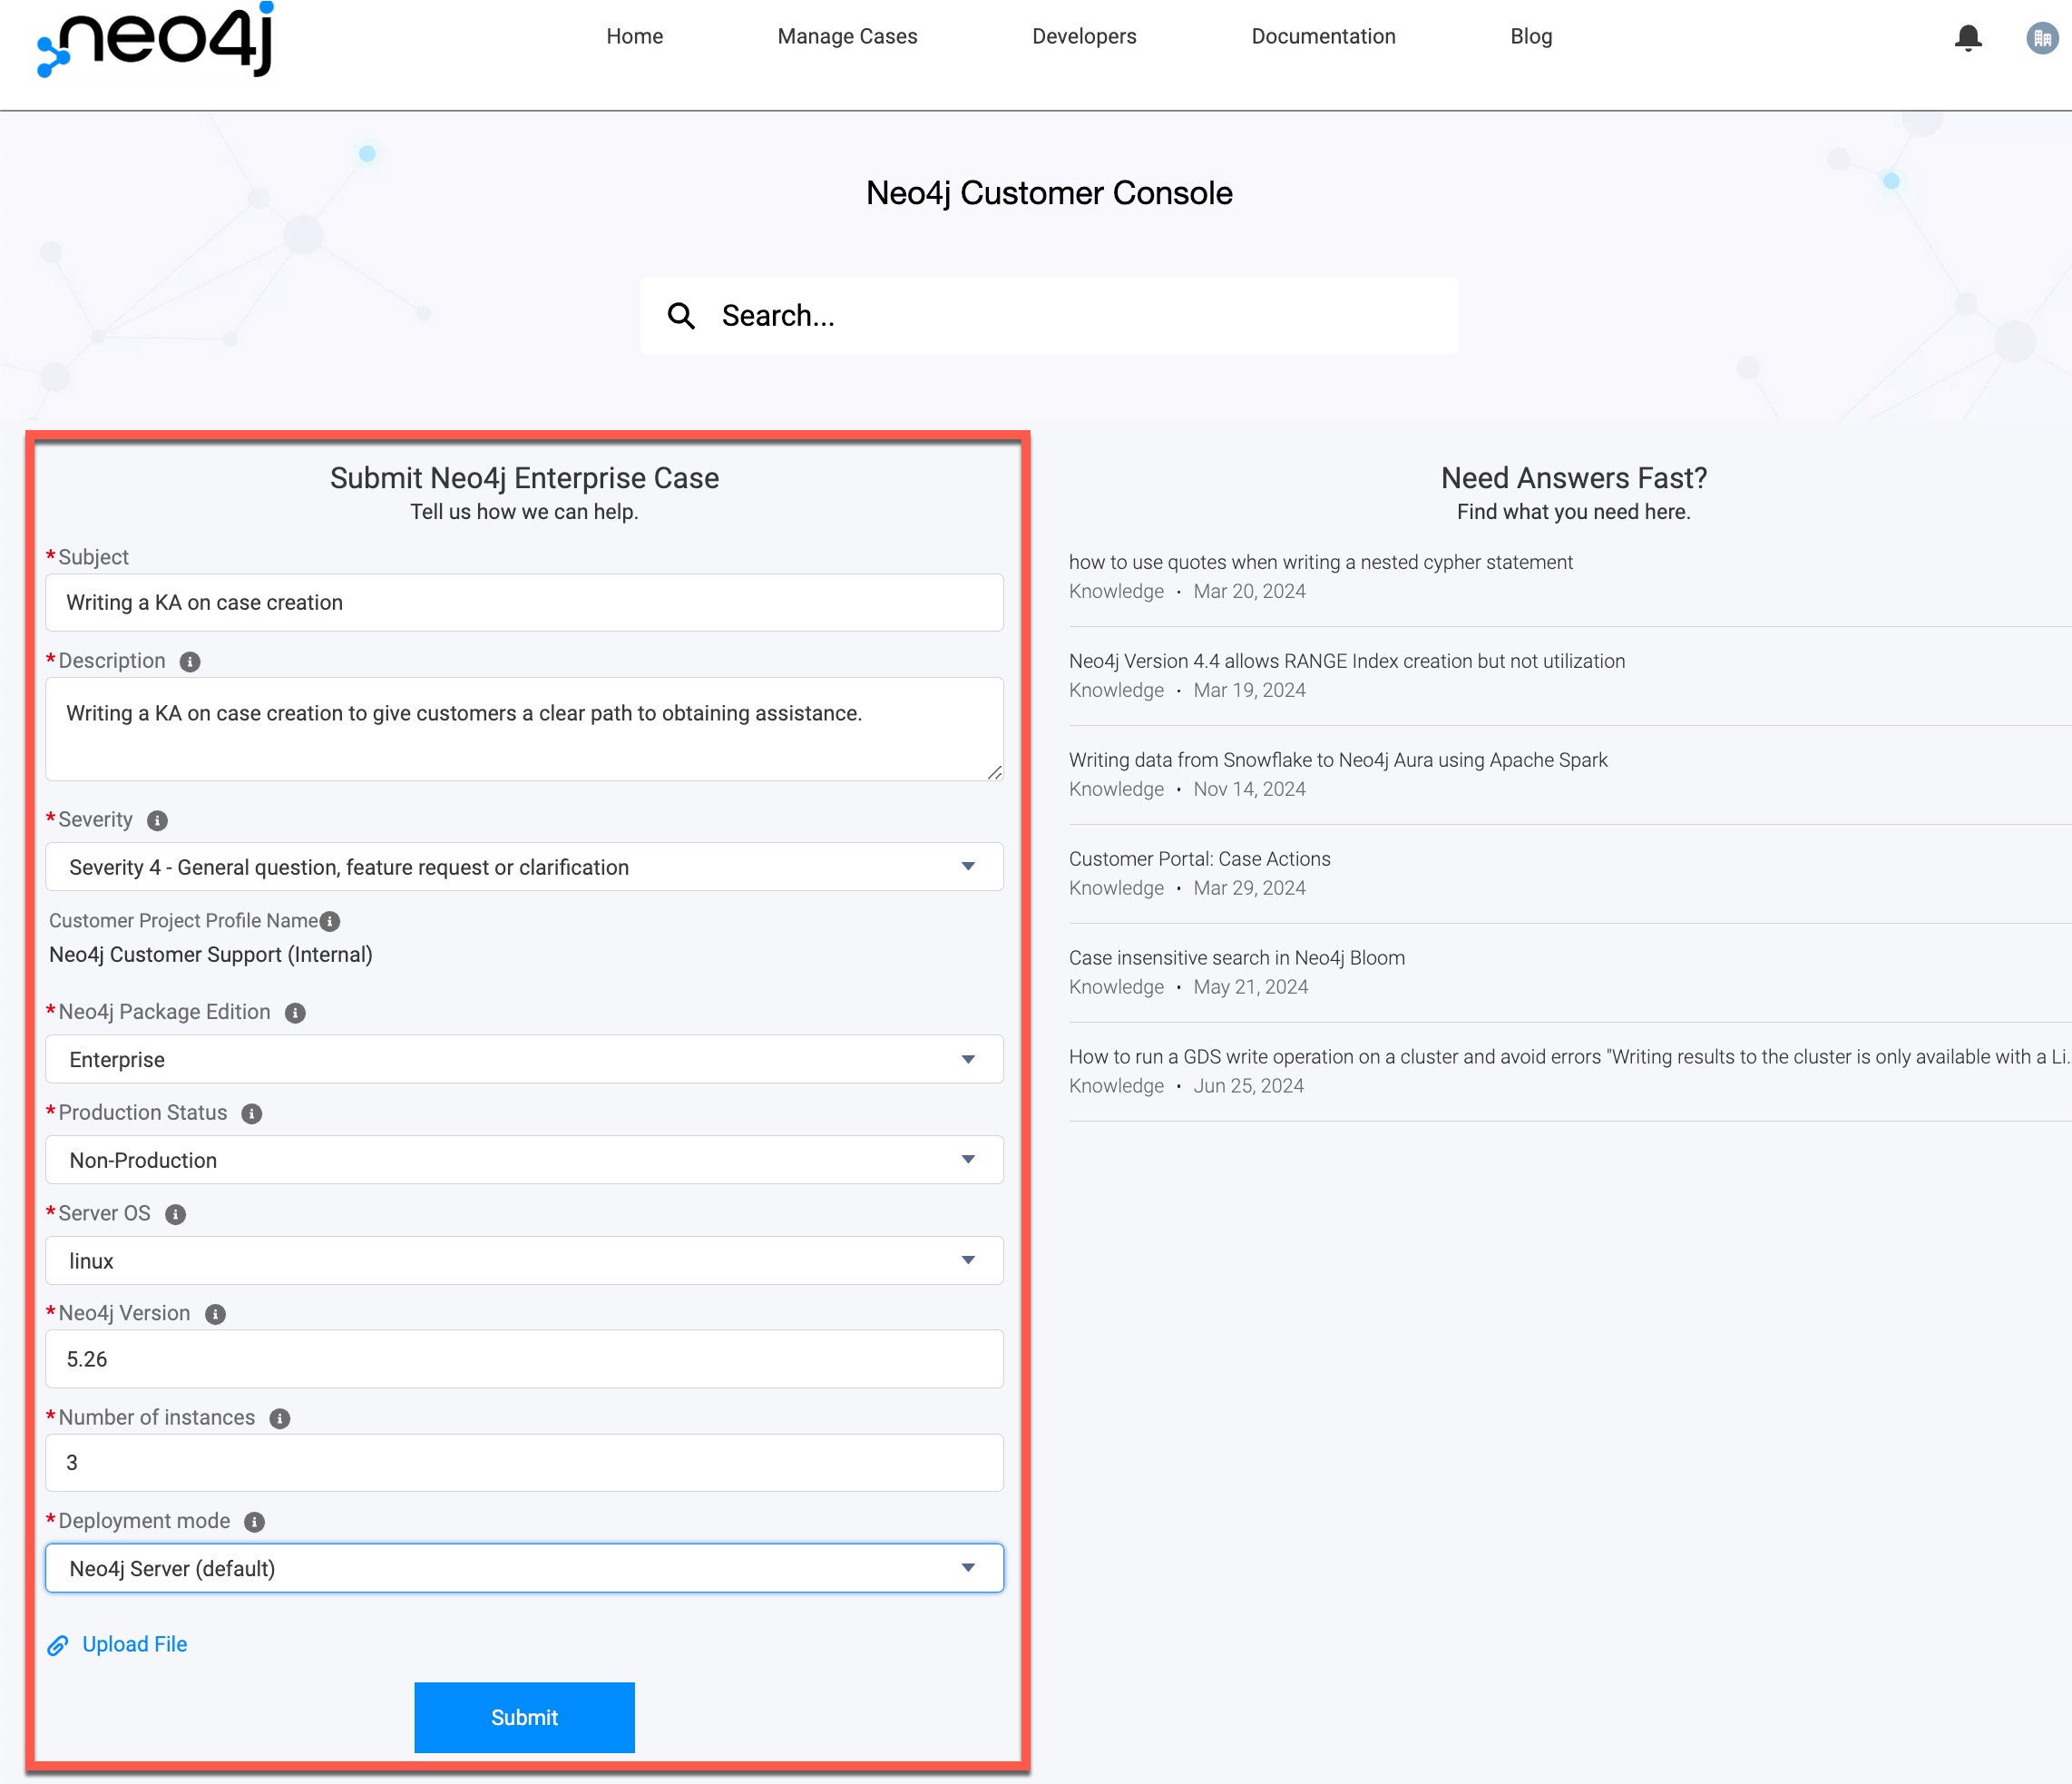Screen dimensions: 2072x1784
Task: Show info tooltip for Severity
Action: point(157,821)
